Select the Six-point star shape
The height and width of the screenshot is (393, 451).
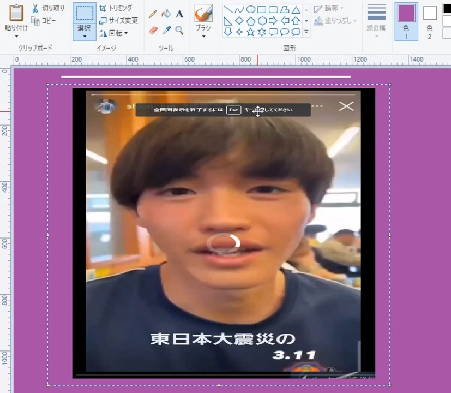262,32
